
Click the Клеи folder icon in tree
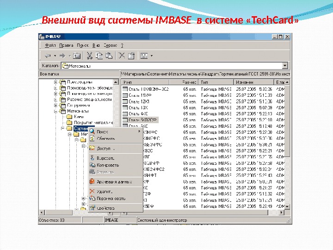(x=69, y=117)
